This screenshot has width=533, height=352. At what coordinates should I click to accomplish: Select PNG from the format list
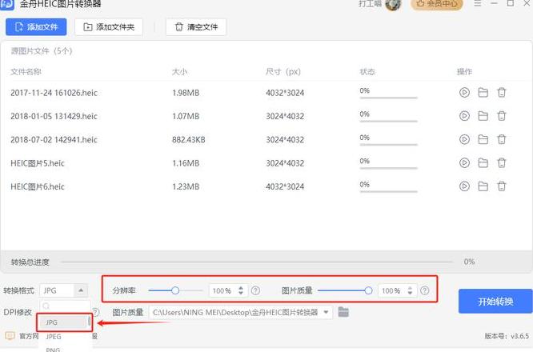click(x=53, y=350)
